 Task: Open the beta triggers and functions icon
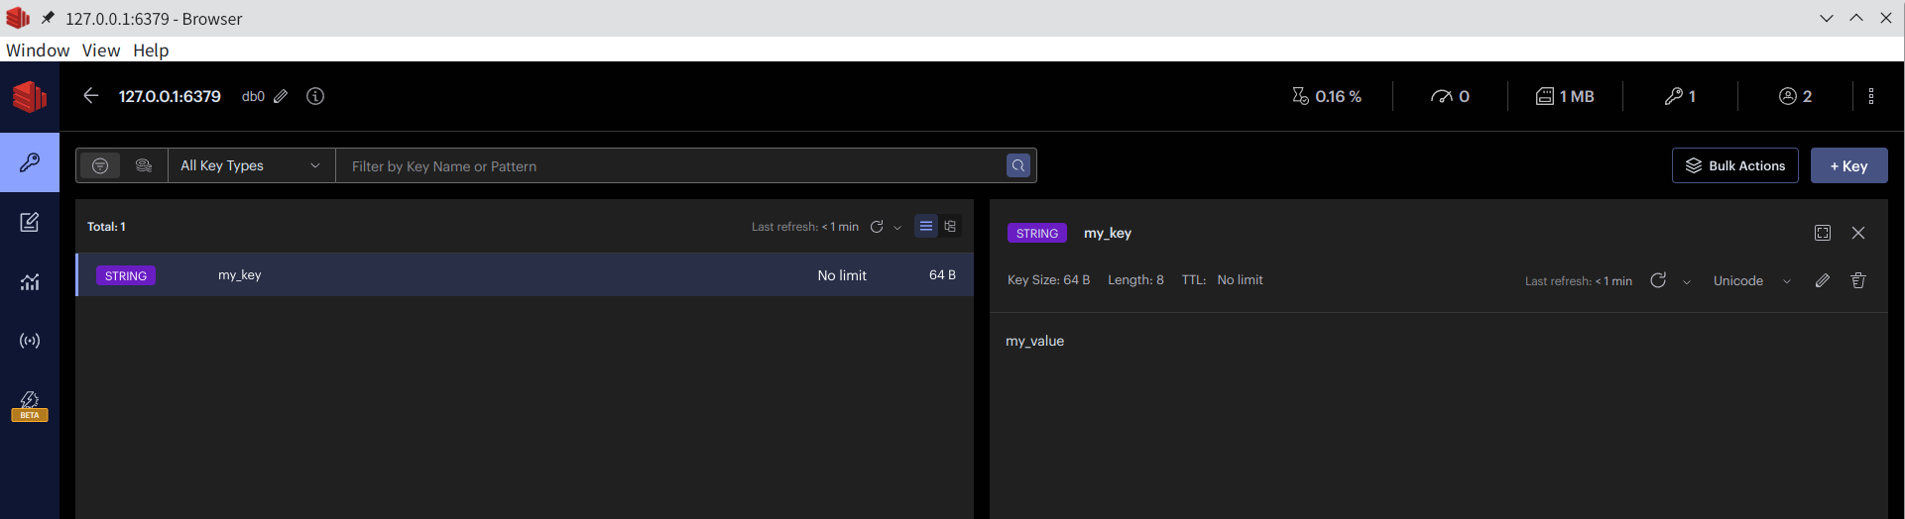click(30, 404)
